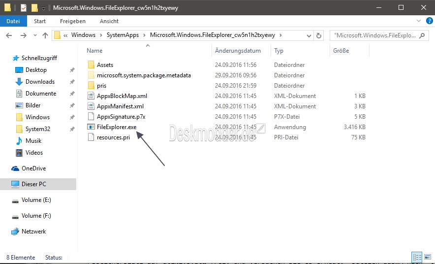Open Volume (F:) drive
The image size is (435, 264).
(x=36, y=216)
